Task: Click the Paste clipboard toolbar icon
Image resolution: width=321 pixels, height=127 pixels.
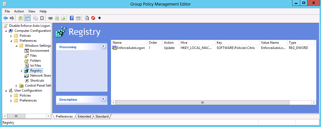Action: click(42, 18)
